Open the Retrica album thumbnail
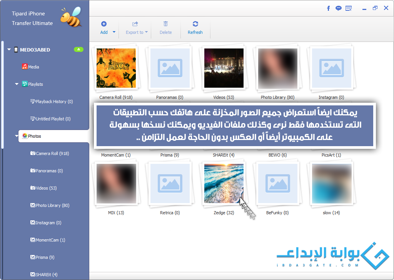Image resolution: width=394 pixels, height=280 pixels. tap(170, 183)
